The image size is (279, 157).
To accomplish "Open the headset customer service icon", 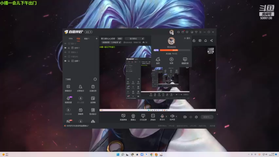I will coord(178,32).
